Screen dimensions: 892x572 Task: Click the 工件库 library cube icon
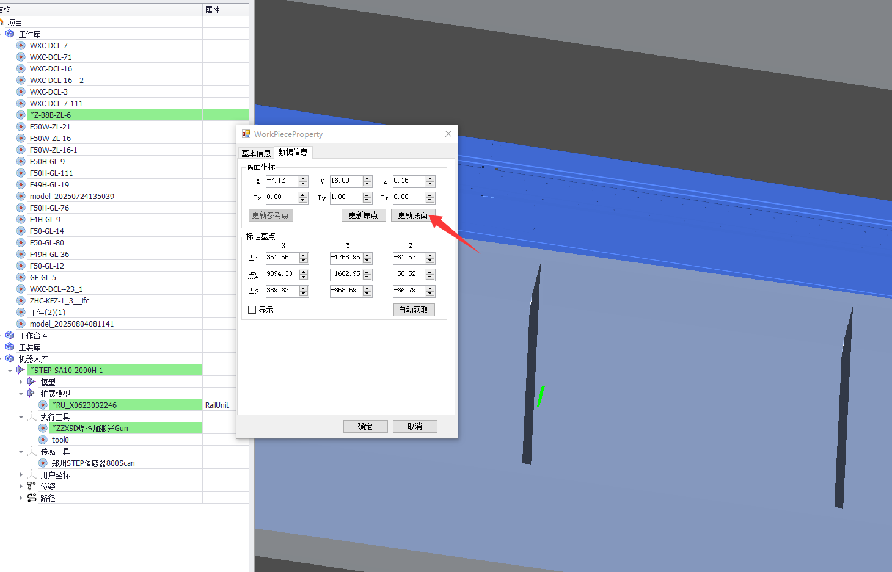click(10, 34)
